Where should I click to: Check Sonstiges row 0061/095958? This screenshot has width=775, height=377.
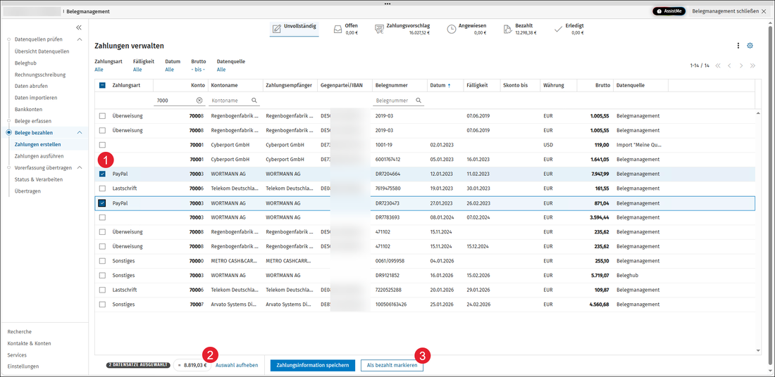tap(102, 260)
